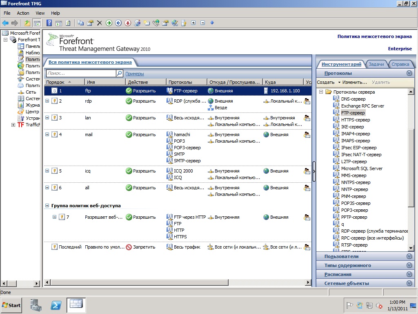Select the DNS-сервер protocol icon
Screen dimensions: 418x314
pyautogui.click(x=336, y=99)
